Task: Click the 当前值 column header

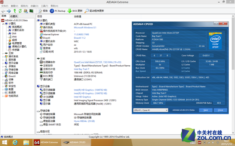Action: (x=107, y=16)
